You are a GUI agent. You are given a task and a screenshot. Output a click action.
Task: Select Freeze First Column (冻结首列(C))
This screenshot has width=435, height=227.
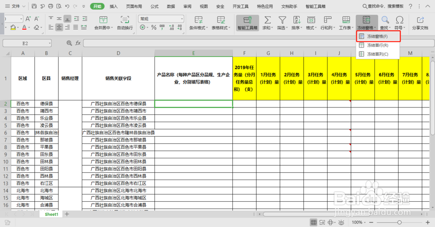coord(378,54)
